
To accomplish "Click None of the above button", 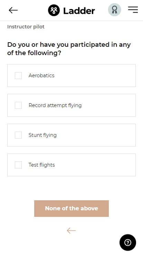I will [71, 209].
